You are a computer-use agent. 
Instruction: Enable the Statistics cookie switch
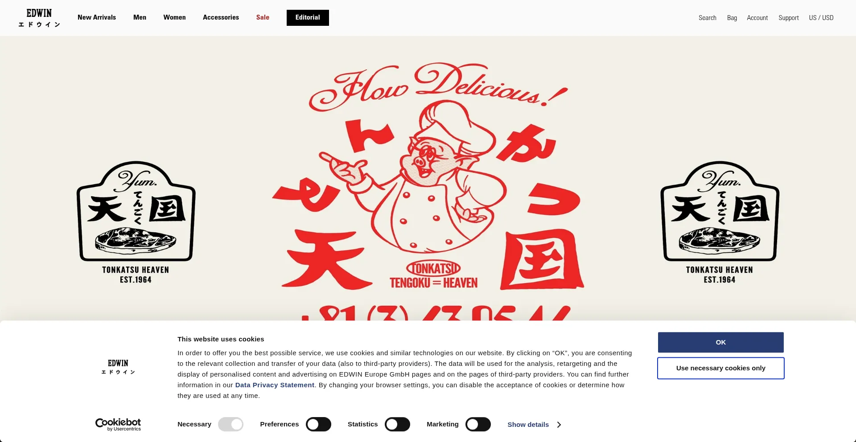pos(397,425)
